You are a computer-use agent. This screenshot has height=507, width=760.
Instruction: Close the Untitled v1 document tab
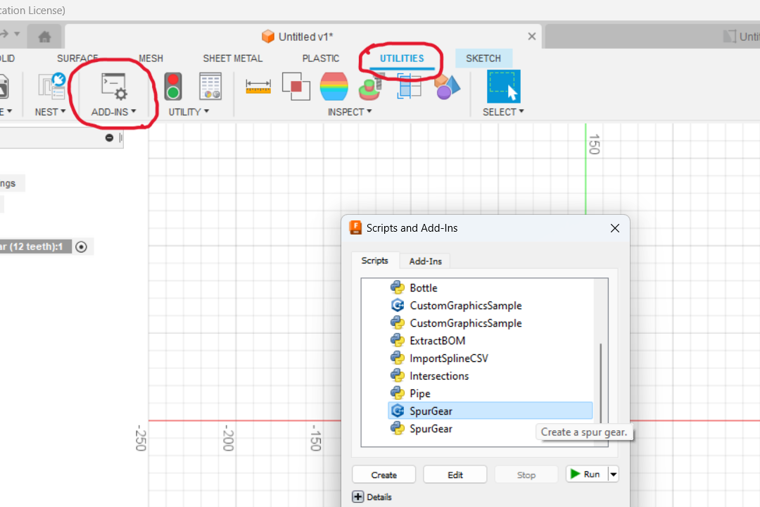(x=532, y=37)
